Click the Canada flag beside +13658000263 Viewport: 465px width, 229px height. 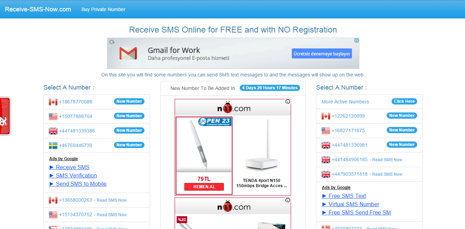53,200
